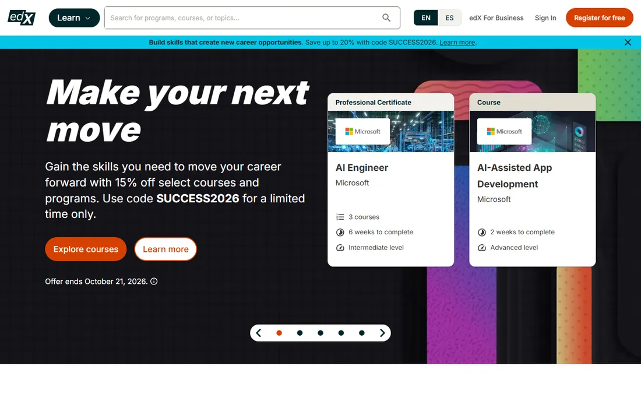Select fifth carousel dot
Screen dimensions: 641x401
(x=362, y=333)
